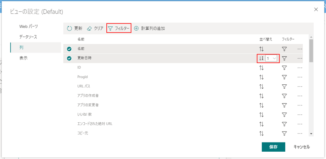The width and height of the screenshot is (326, 159).
Task: Open the 表示 settings section
Action: pyautogui.click(x=23, y=58)
